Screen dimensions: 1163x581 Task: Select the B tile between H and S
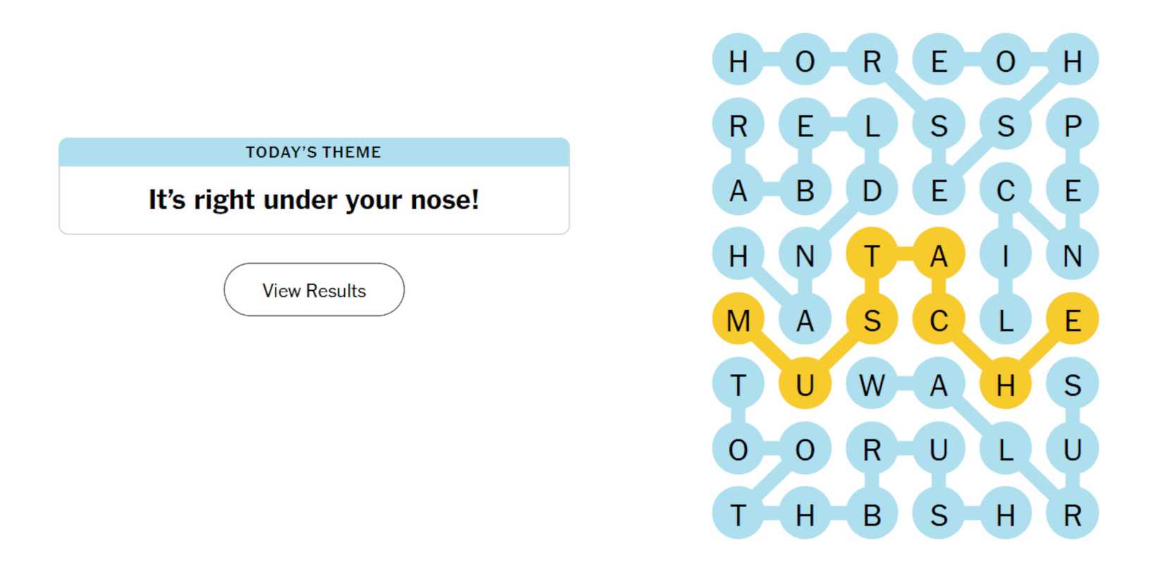(872, 516)
